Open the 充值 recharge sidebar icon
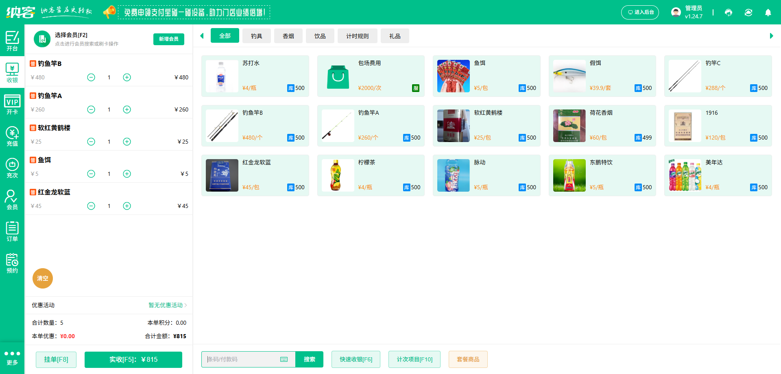The width and height of the screenshot is (781, 374). (x=12, y=136)
